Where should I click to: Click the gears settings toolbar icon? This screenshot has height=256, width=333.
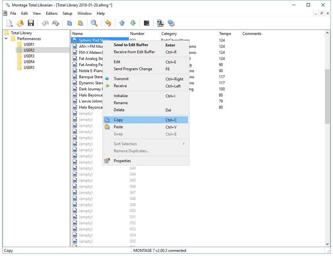pyautogui.click(x=171, y=23)
